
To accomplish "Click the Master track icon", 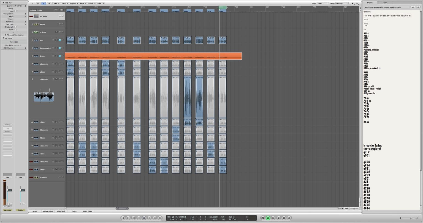I will click(36, 24).
